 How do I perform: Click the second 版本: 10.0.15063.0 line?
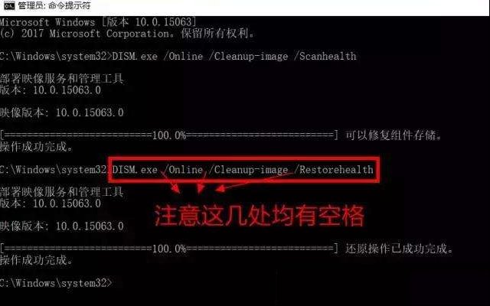(x=51, y=203)
